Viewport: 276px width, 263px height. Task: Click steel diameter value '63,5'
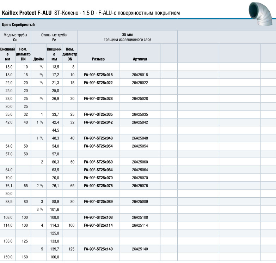pos(55,170)
